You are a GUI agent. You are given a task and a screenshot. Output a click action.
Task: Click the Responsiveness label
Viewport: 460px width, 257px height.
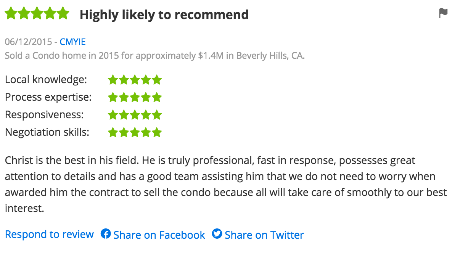[x=44, y=114]
